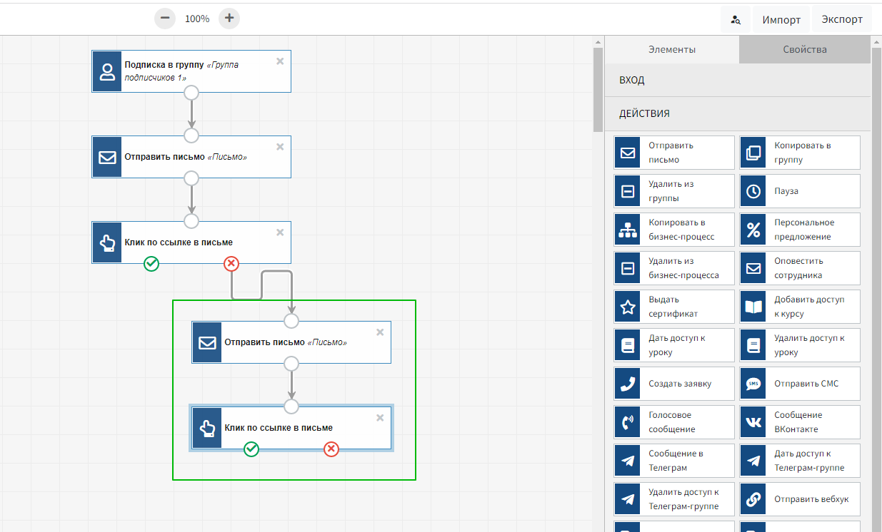Zoom out with the minus button
This screenshot has height=532, width=882.
[x=165, y=19]
